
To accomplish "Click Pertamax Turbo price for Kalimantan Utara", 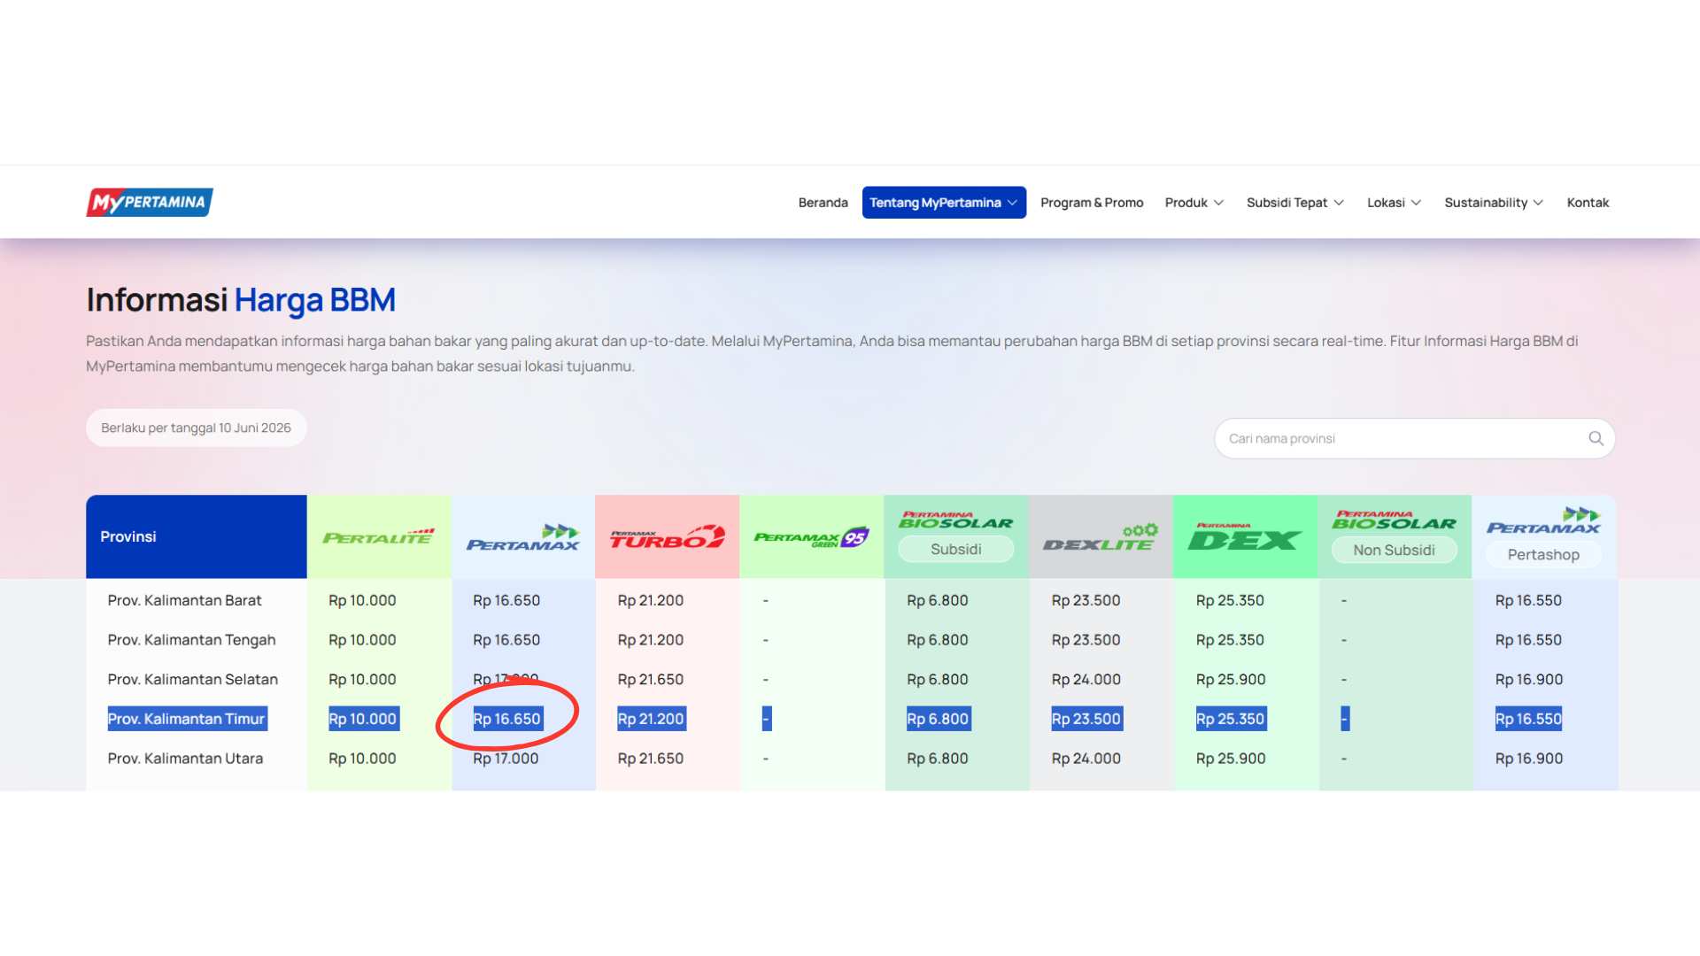I will pyautogui.click(x=651, y=759).
